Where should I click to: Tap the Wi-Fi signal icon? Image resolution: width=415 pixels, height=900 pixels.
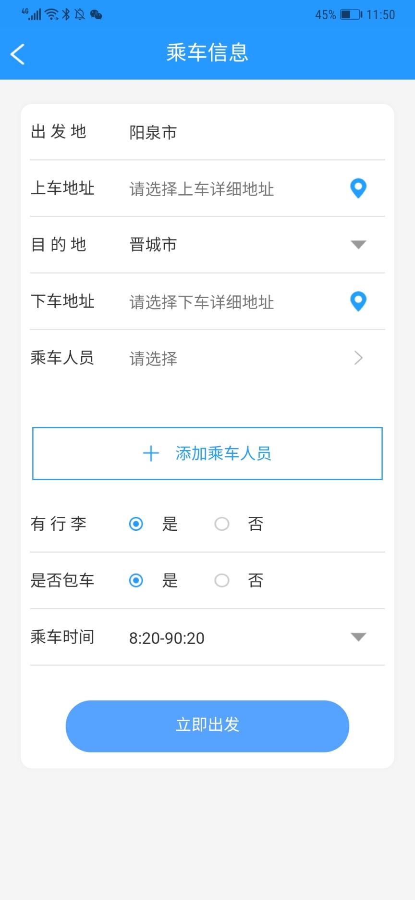(x=51, y=15)
